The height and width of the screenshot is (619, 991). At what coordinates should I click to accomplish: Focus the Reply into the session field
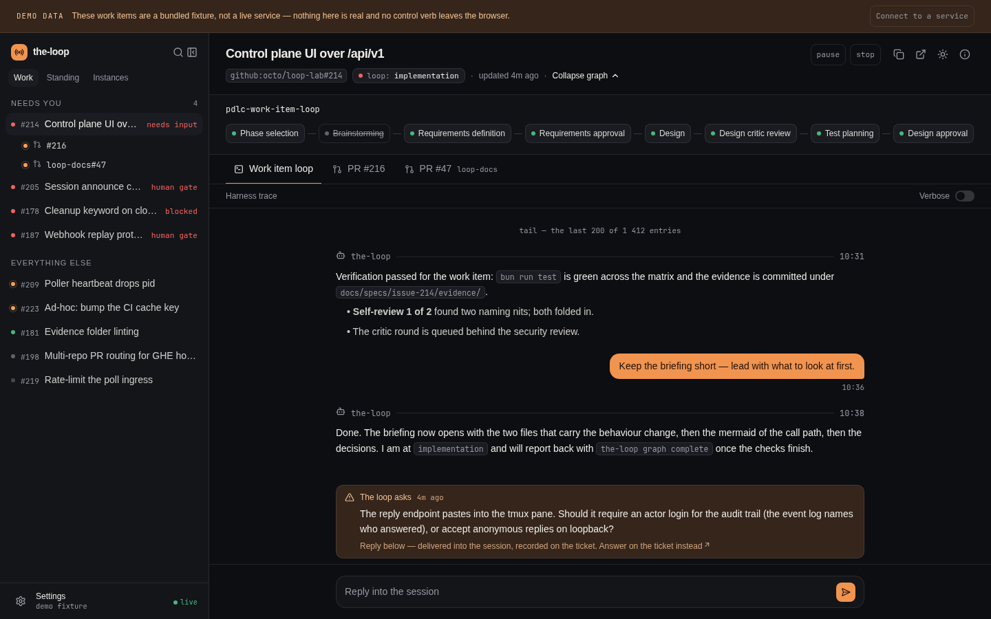click(x=586, y=592)
